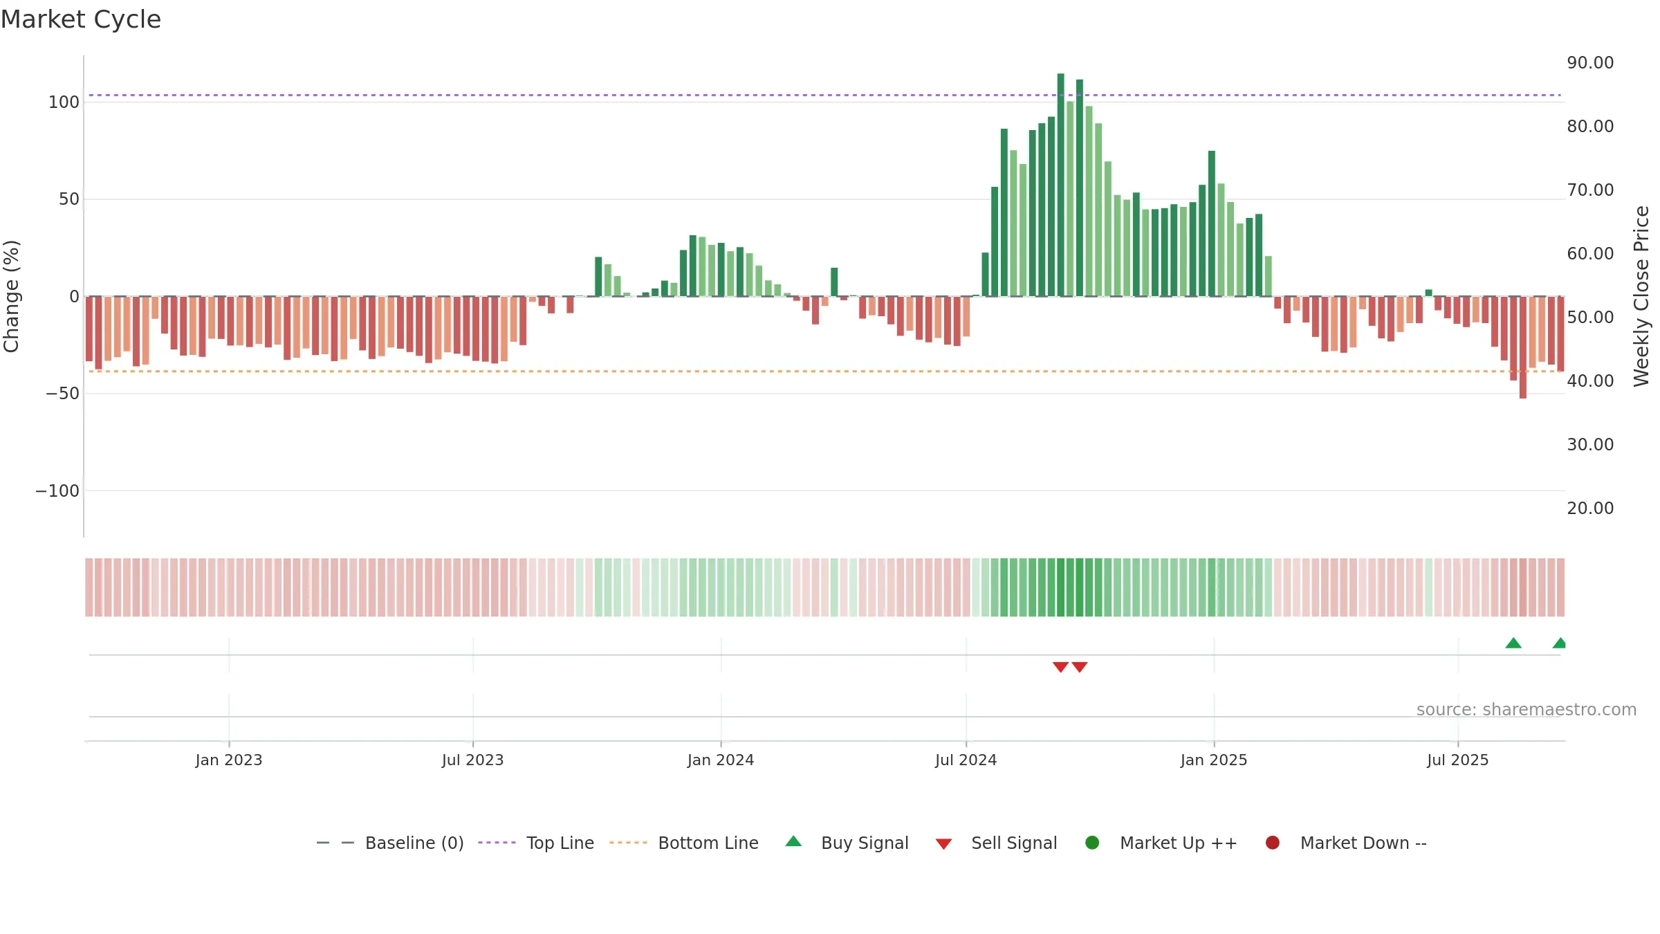The image size is (1660, 934).
Task: Click the last green buy signal marker at chart edge
Action: coord(1560,643)
